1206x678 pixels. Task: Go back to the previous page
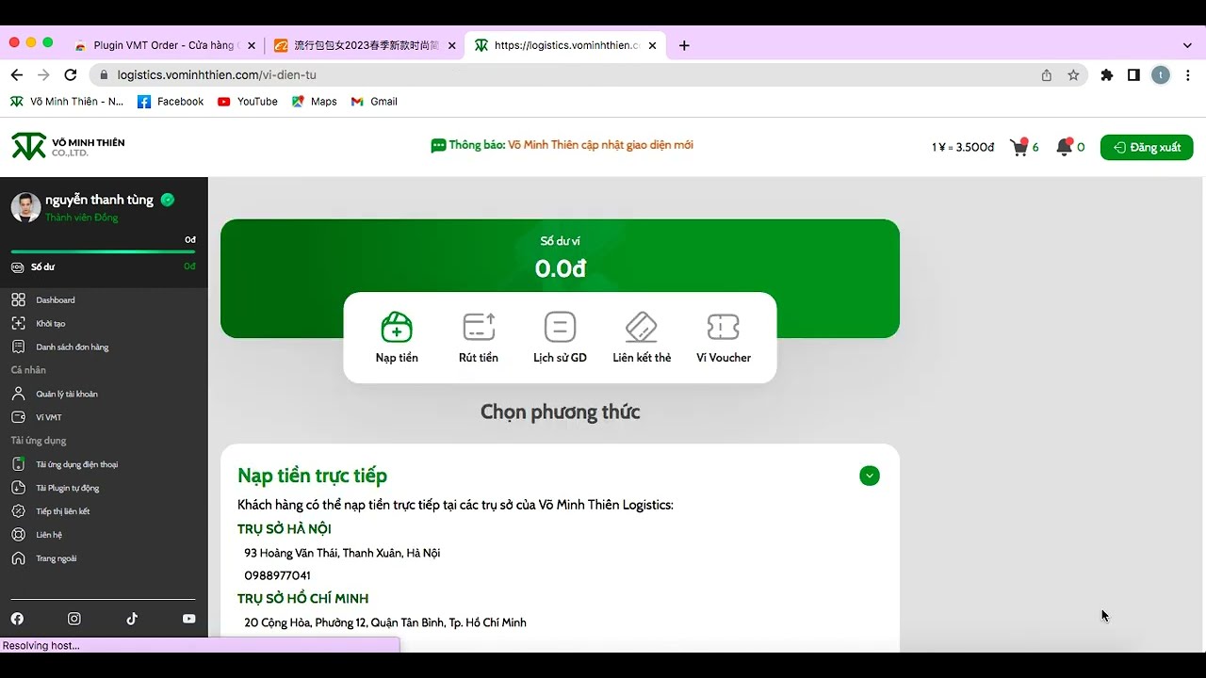pos(16,75)
